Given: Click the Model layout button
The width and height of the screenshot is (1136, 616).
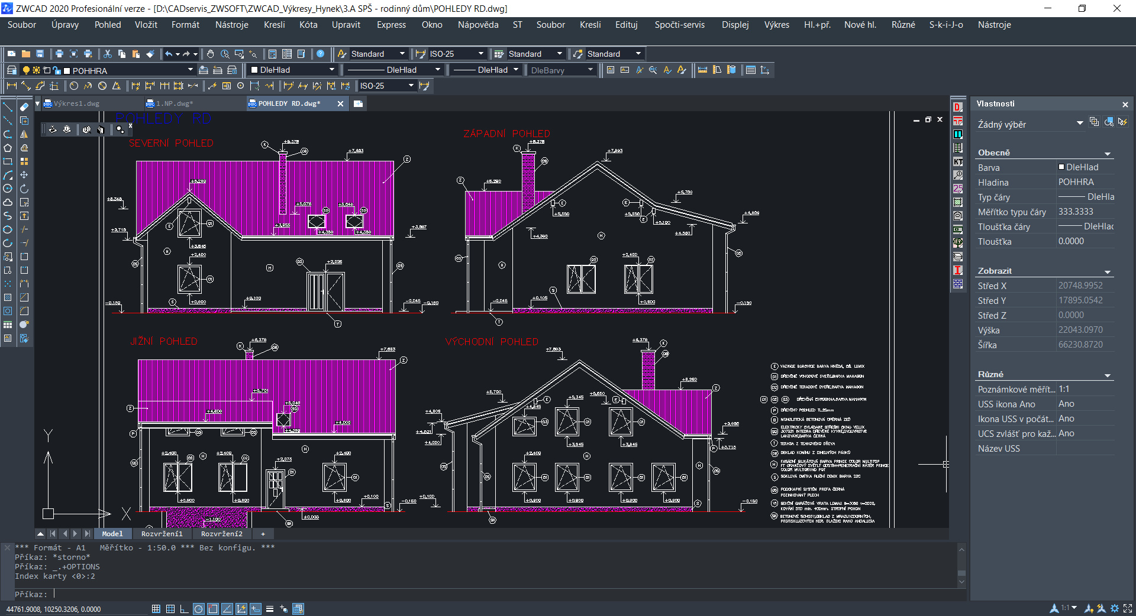Looking at the screenshot, I should pos(112,534).
